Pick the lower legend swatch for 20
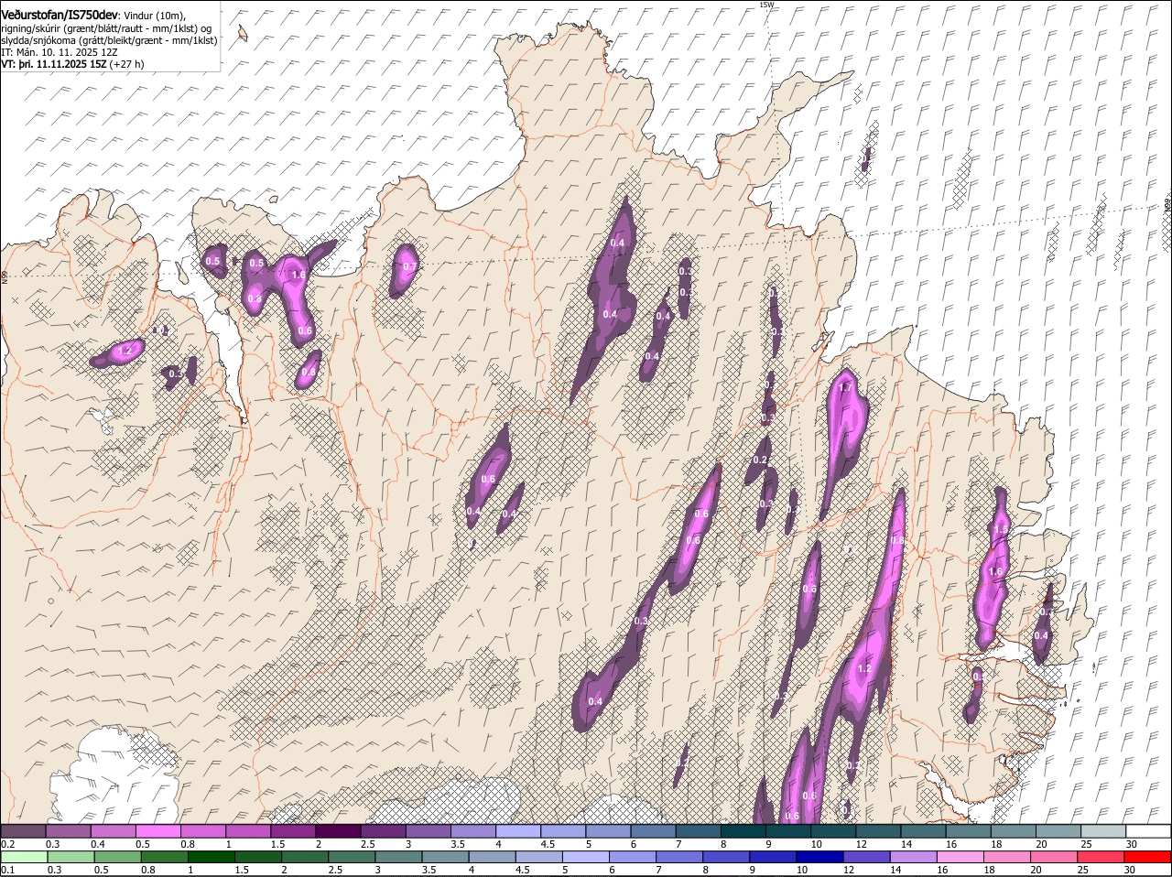The width and height of the screenshot is (1172, 877). [x=1055, y=857]
